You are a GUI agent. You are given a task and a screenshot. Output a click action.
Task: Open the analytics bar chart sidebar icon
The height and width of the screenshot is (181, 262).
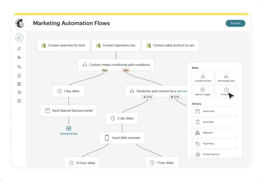(x=19, y=76)
